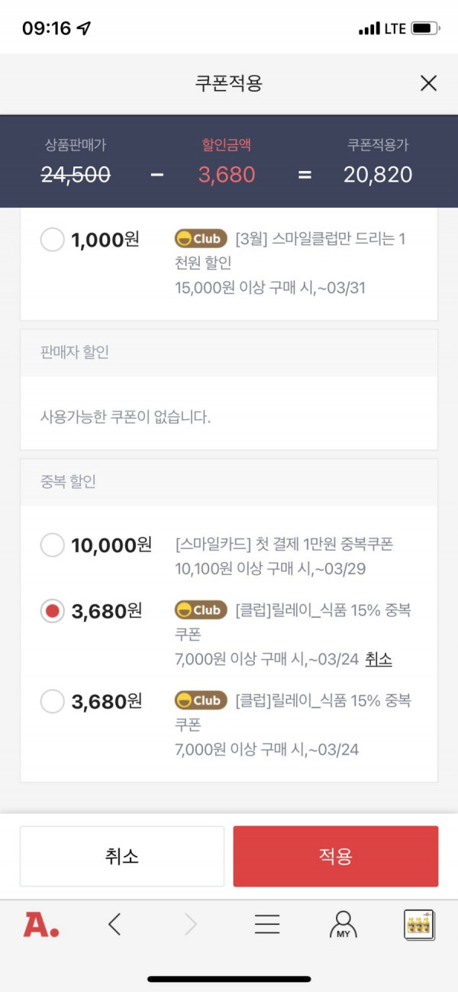Viewport: 458px width, 992px height.
Task: Tap the Club badge on 1천원 할인 coupon
Action: coord(201,239)
